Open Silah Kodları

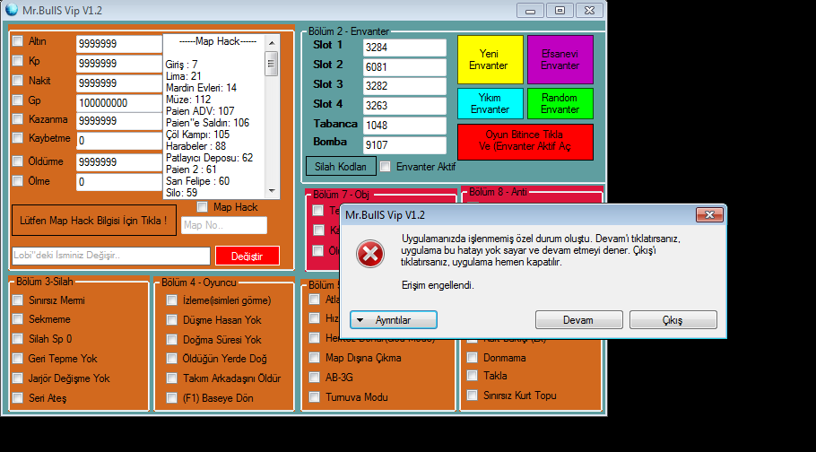pyautogui.click(x=341, y=167)
